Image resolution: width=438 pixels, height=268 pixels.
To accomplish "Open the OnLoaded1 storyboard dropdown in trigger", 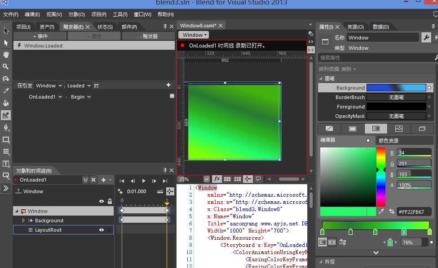I will click(x=45, y=97).
